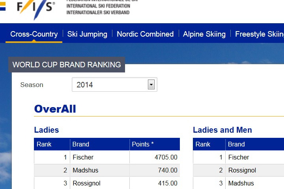
Task: Click the International Ski Federation text
Action: 98,6
